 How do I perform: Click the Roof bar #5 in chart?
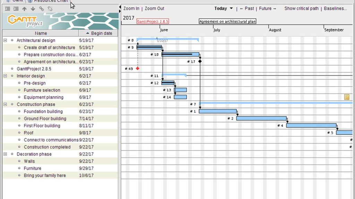(x=344, y=132)
